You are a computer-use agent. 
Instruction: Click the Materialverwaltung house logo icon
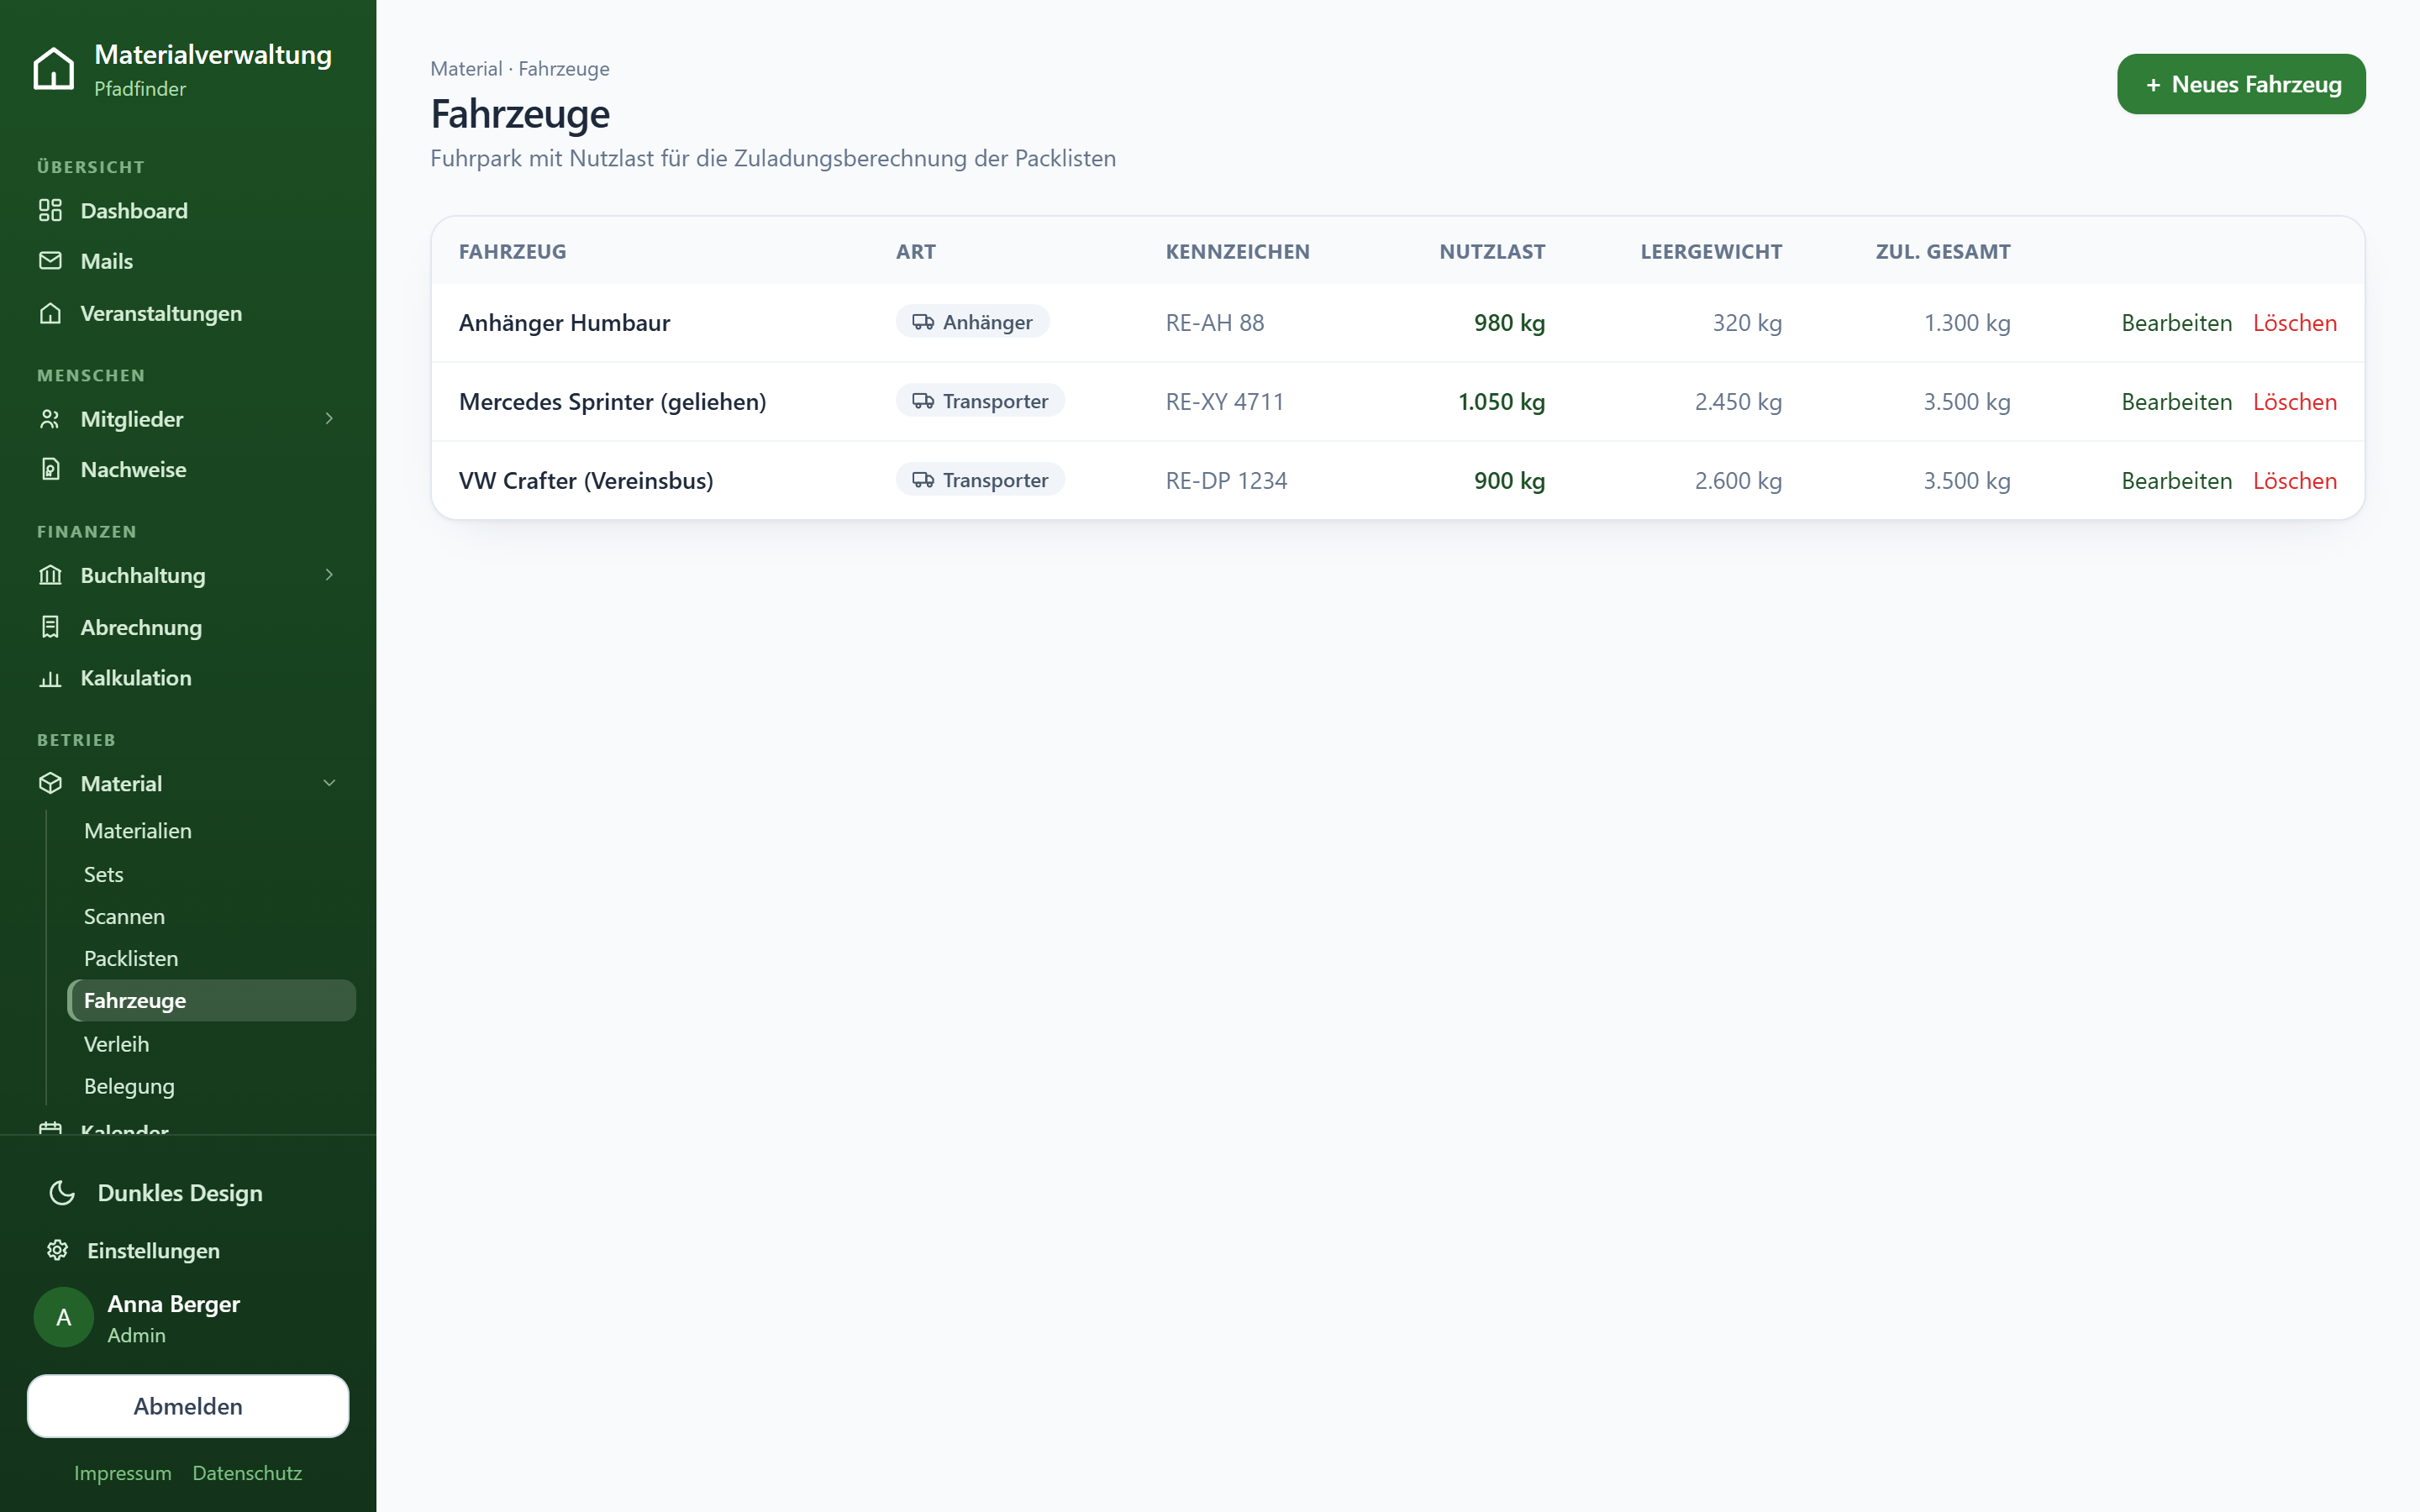[x=53, y=69]
